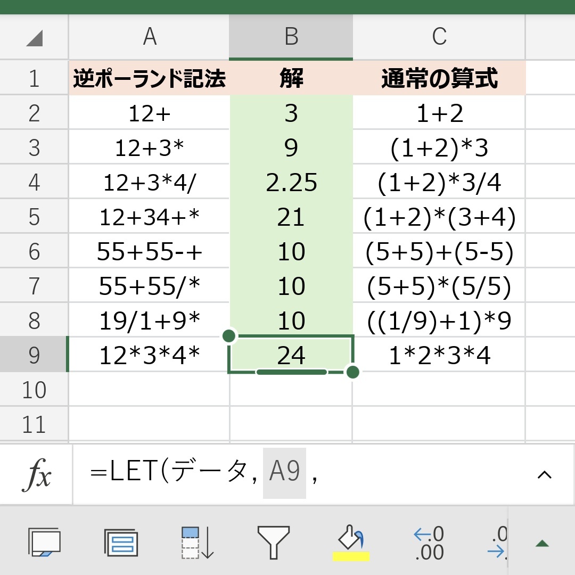Tap the increase decimal icon
Viewport: 575px width, 575px height.
(429, 543)
